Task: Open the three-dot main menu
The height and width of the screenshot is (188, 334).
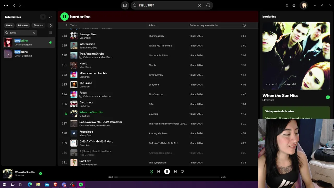Action: (6, 5)
